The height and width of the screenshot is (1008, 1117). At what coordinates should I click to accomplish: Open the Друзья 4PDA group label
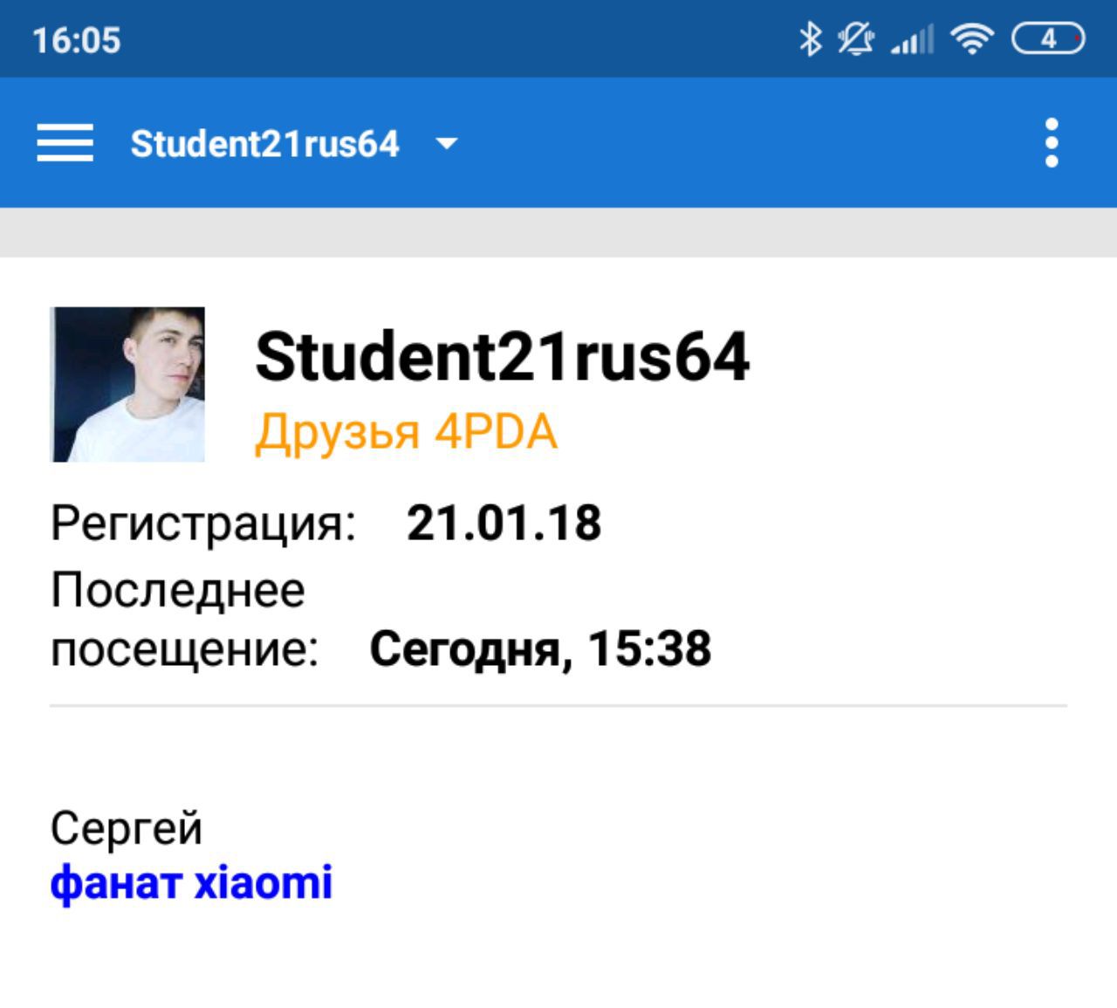pyautogui.click(x=406, y=431)
